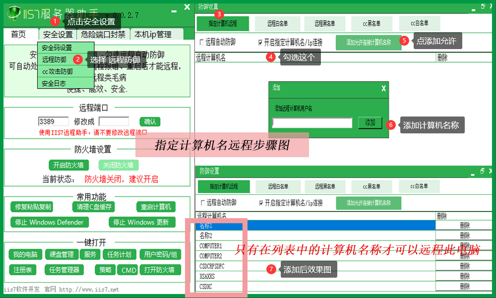Toggle 开启指定计算机名/ip连接 in upper 防御设置 window

pyautogui.click(x=260, y=42)
